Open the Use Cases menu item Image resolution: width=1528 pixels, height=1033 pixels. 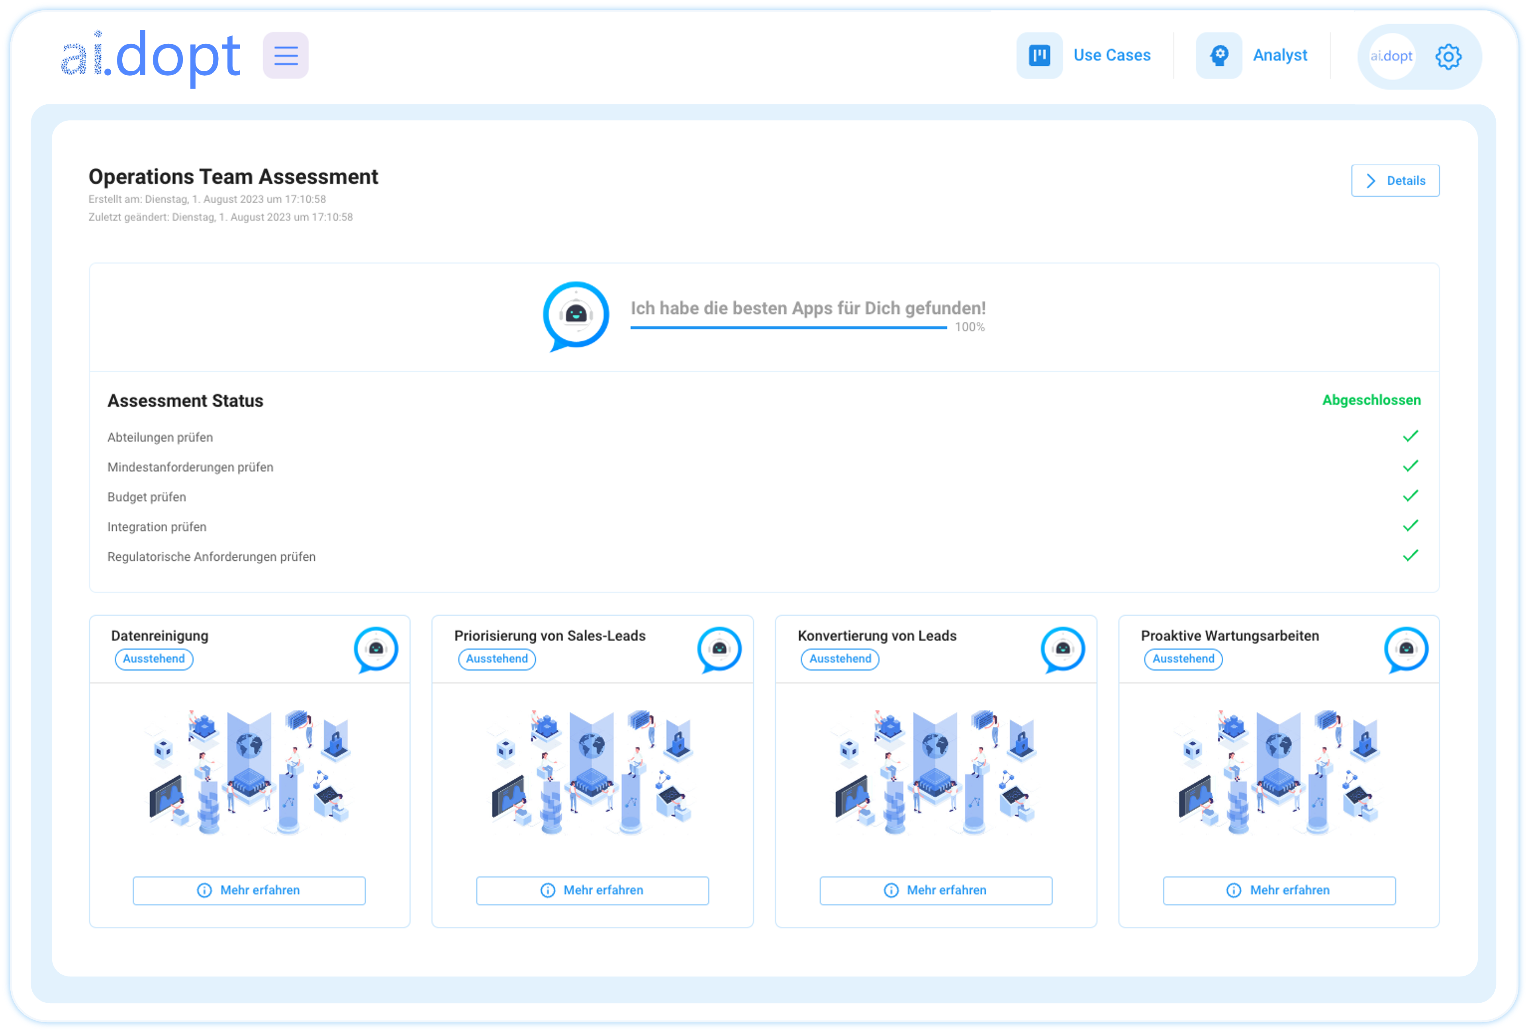click(1111, 55)
